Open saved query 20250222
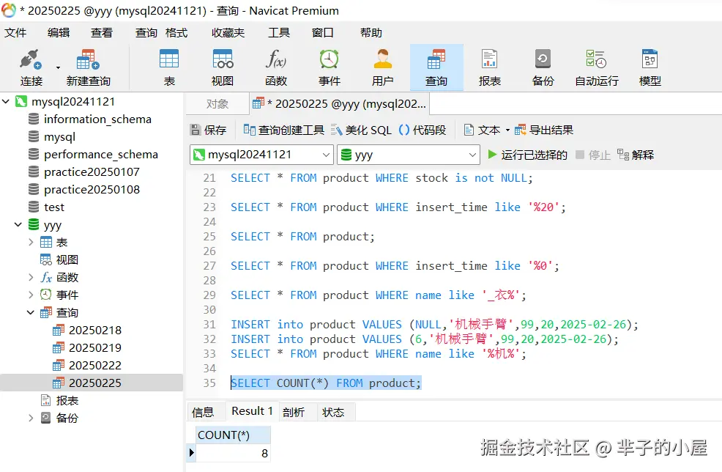Viewport: 722px width, 472px height. pos(95,365)
